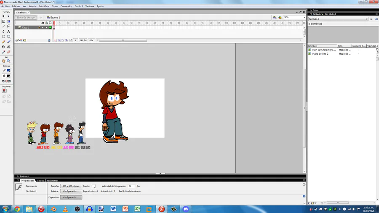Toggle the Snap to Objects magnet option
This screenshot has width=379, height=213.
coord(4,91)
